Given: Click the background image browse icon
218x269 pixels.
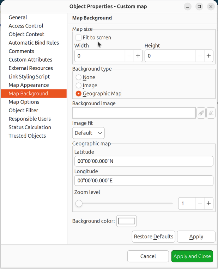Looking at the screenshot, I should [x=201, y=113].
